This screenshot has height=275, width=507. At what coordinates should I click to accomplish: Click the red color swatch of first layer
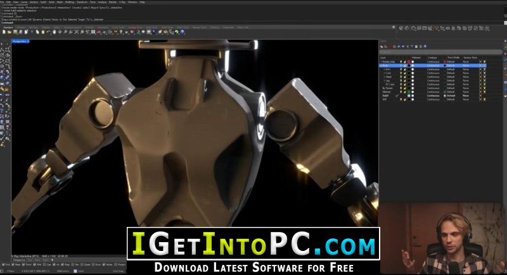409,61
